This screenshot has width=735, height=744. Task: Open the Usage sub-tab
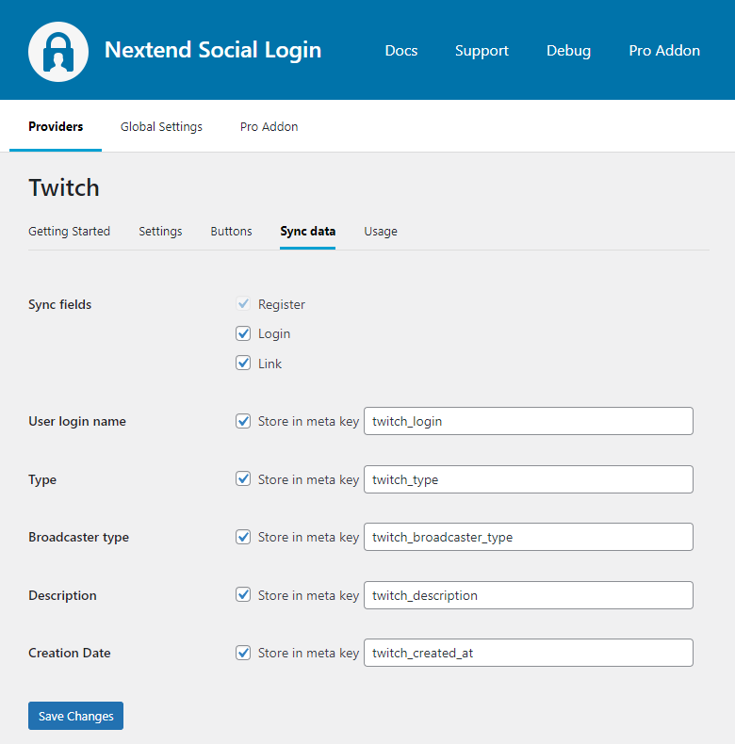pos(381,232)
